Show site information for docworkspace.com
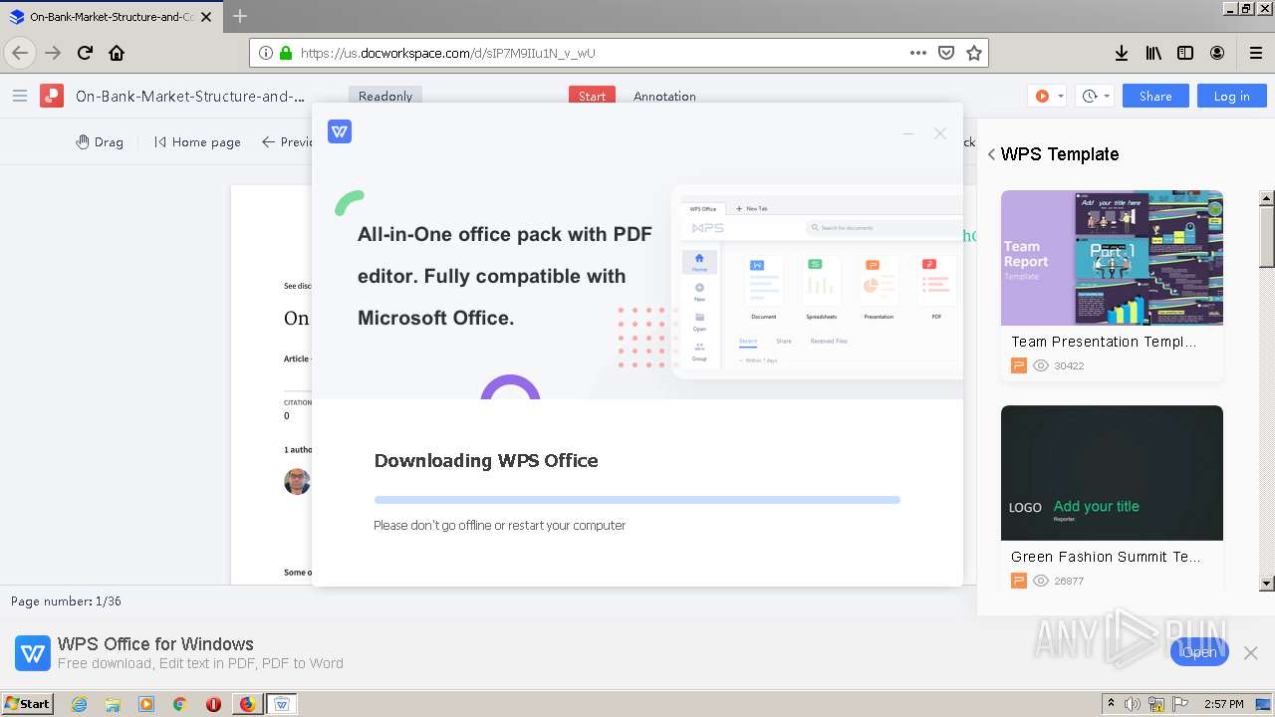 pos(266,53)
